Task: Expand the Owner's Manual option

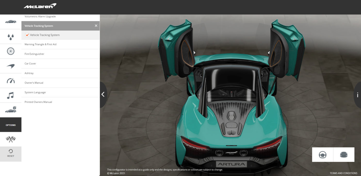Action: tap(60, 83)
